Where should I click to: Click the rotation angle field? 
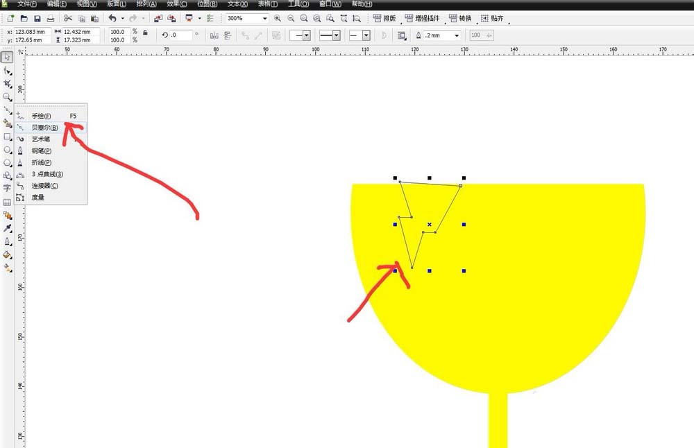(181, 35)
